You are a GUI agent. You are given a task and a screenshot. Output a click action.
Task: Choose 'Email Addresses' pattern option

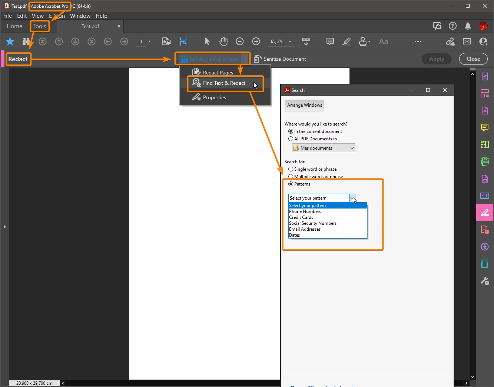(328, 229)
